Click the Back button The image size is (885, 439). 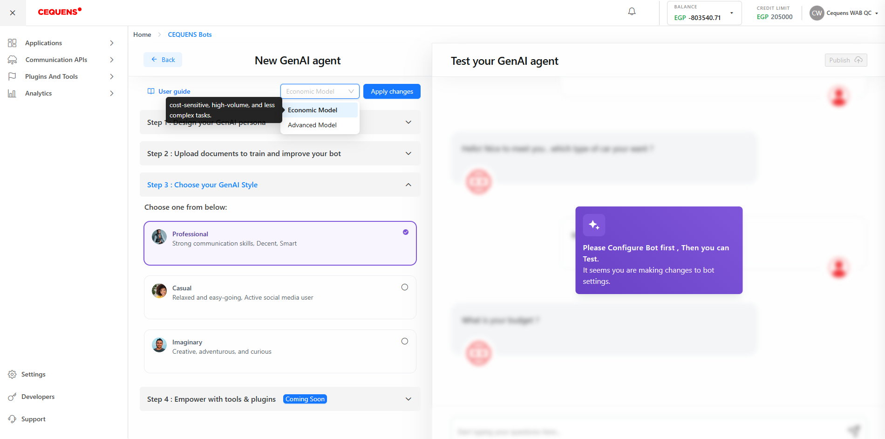(x=163, y=60)
